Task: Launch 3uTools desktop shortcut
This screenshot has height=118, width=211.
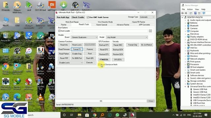Action: tap(29, 37)
